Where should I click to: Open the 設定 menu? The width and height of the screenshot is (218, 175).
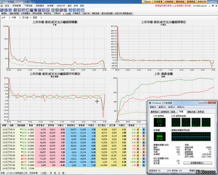coord(7,6)
